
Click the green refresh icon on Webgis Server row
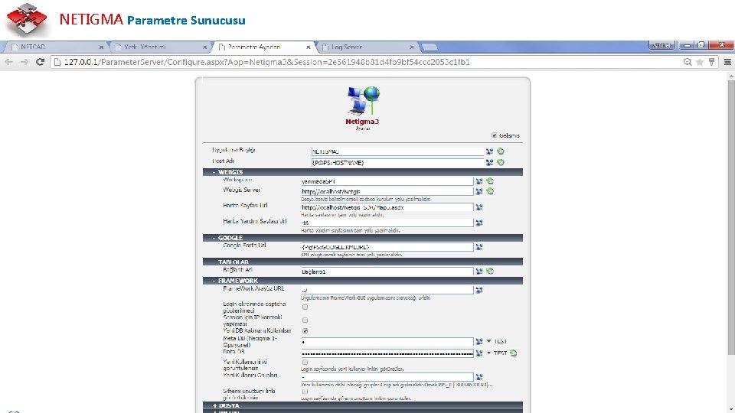(x=490, y=191)
